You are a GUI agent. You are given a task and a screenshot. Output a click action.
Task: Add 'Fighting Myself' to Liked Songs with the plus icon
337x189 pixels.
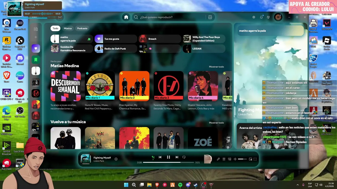coord(116,159)
